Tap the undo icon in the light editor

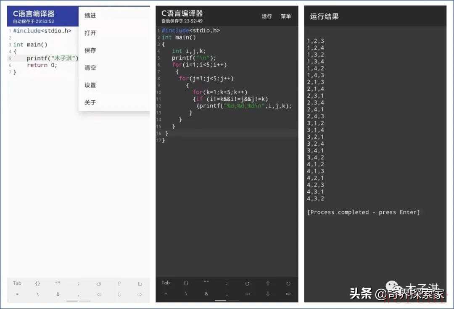[x=99, y=284]
